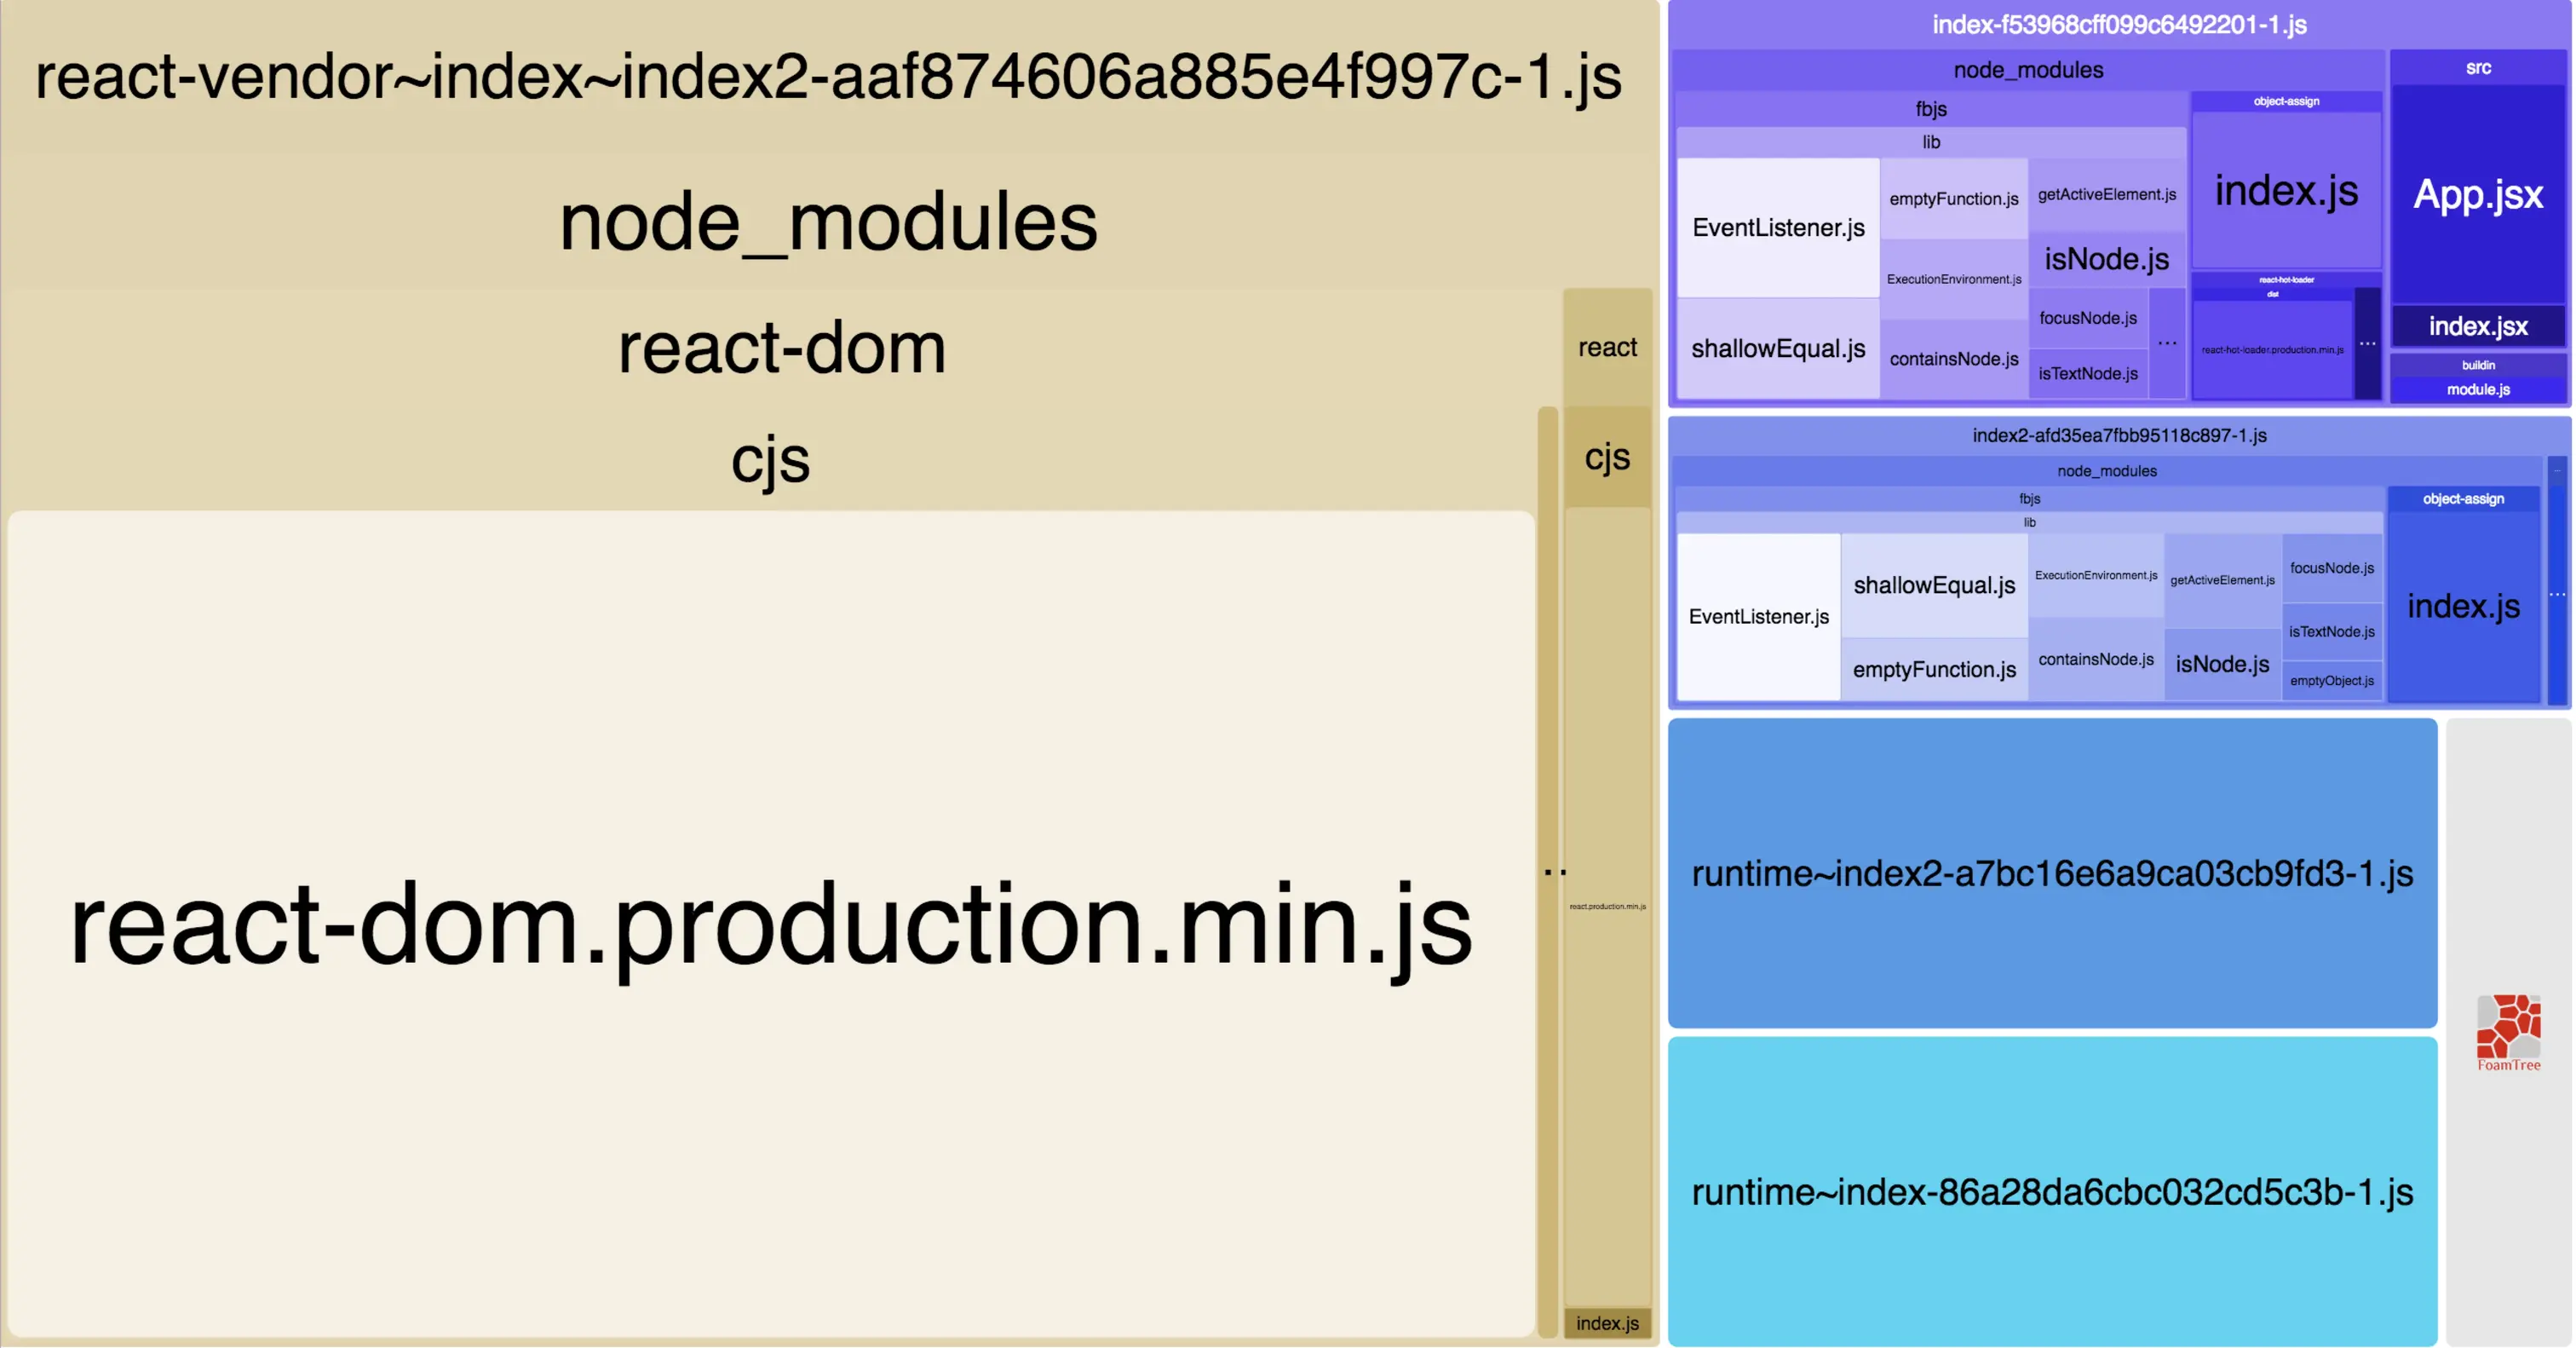Click node_modules in the index-f53968 bundle
This screenshot has height=1348, width=2576.
pyautogui.click(x=2028, y=70)
